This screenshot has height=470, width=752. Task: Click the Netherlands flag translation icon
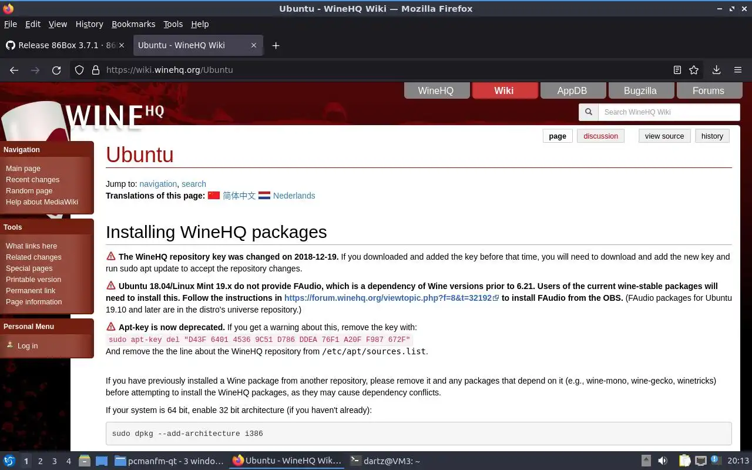tap(264, 196)
